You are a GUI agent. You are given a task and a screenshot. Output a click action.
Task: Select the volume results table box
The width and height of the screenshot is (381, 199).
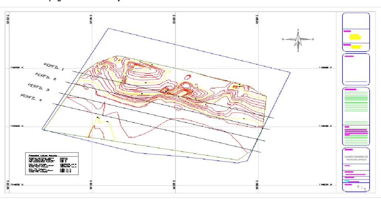click(x=52, y=164)
